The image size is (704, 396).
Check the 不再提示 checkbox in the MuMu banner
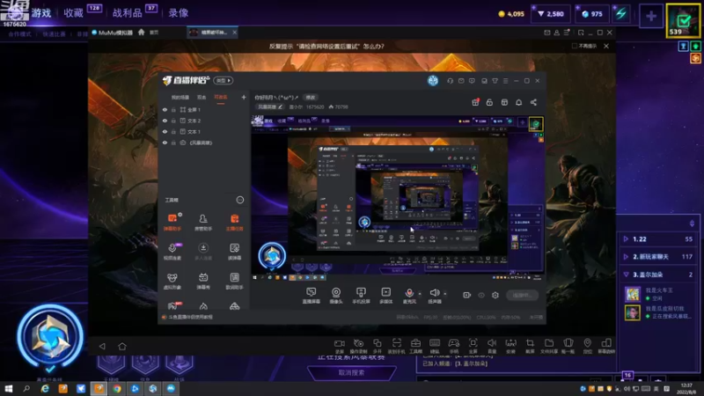[x=575, y=46]
